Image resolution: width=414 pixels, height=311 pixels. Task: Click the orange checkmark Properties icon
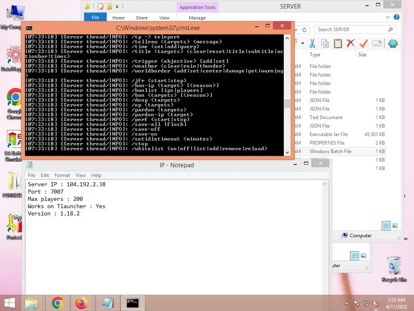(363, 43)
